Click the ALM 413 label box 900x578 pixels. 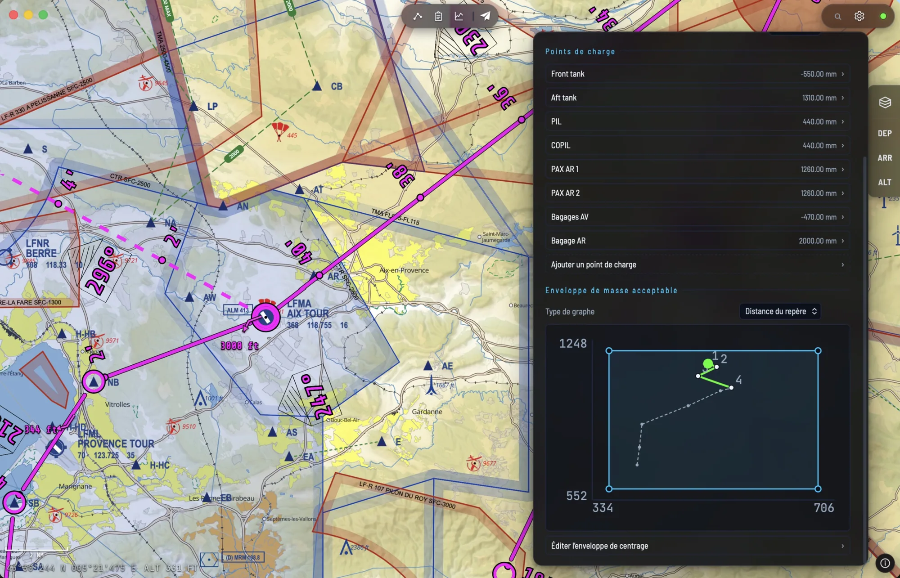238,310
